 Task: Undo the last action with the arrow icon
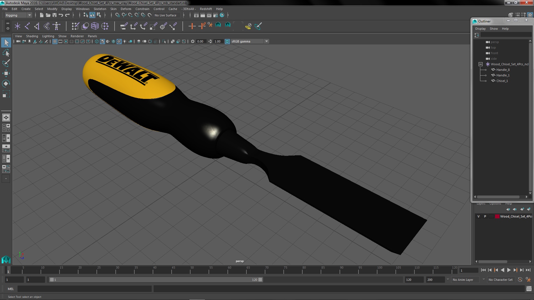pyautogui.click(x=61, y=15)
